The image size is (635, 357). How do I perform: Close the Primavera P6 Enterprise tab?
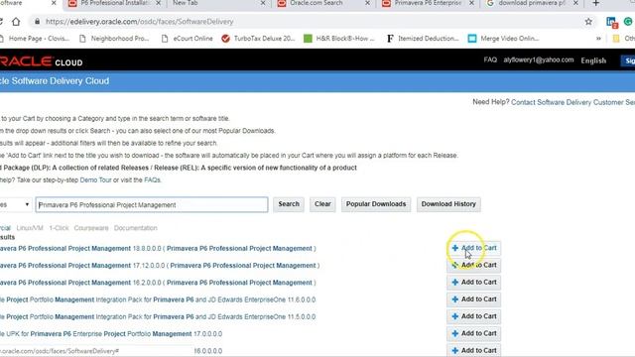471,3
